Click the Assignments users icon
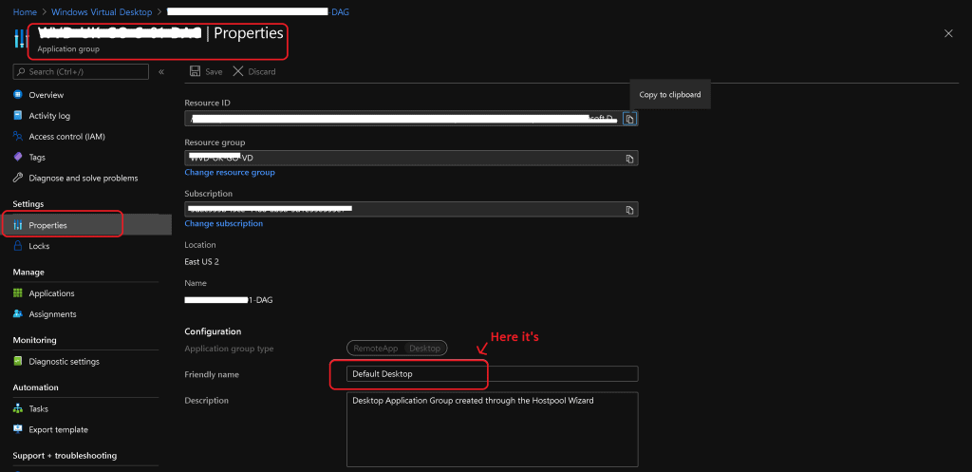Viewport: 972px width, 472px height. click(x=18, y=313)
